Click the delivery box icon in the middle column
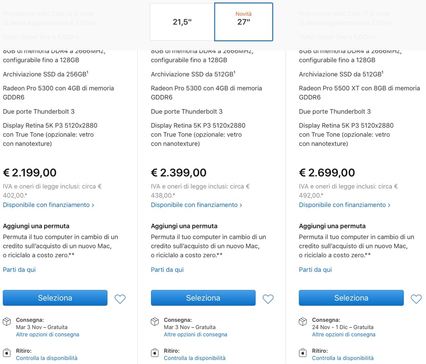The height and width of the screenshot is (364, 426). 155,322
